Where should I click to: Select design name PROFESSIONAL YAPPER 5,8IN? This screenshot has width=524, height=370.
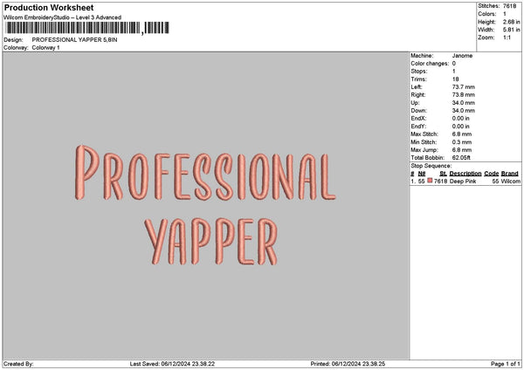click(x=74, y=40)
